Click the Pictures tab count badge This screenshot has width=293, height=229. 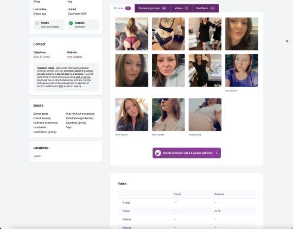128,8
